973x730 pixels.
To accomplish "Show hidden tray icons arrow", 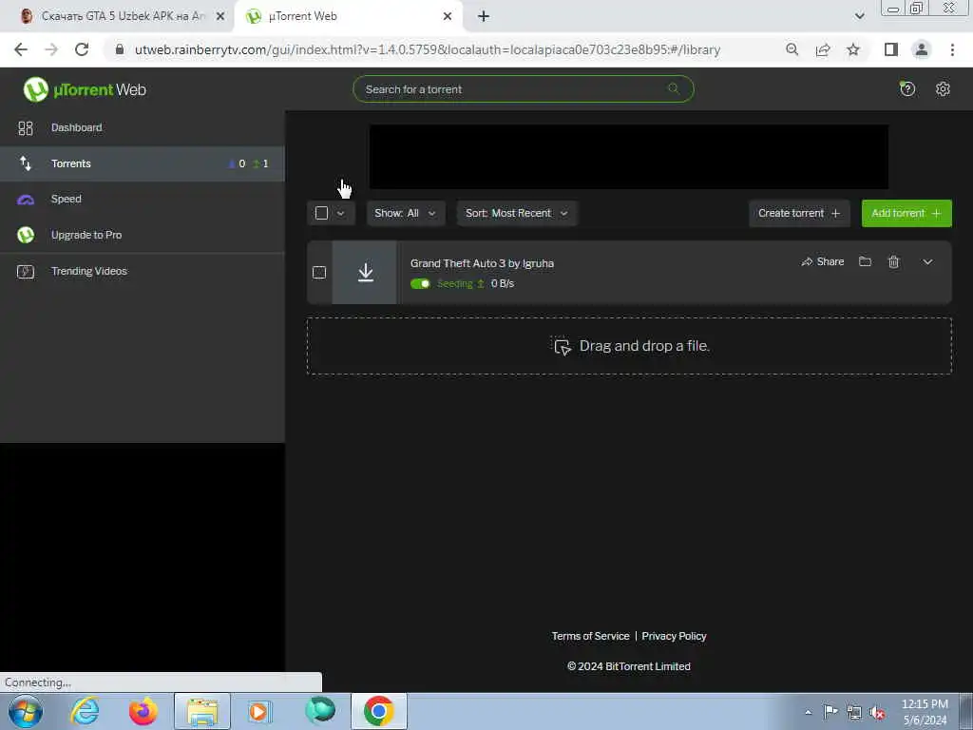I will point(808,712).
